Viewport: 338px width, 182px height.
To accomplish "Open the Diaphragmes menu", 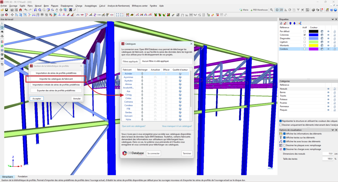I will click(x=67, y=6).
